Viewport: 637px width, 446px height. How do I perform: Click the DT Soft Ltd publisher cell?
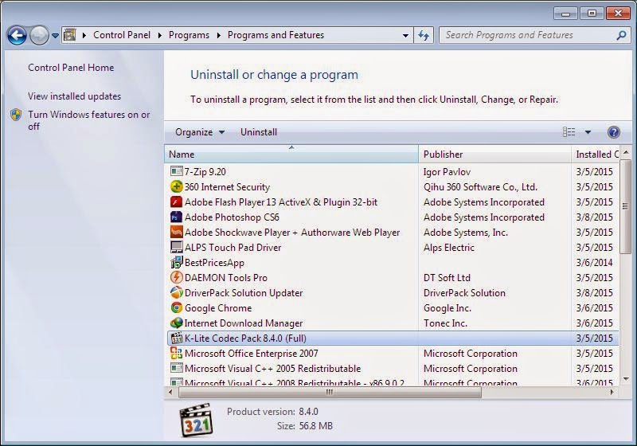tap(447, 277)
